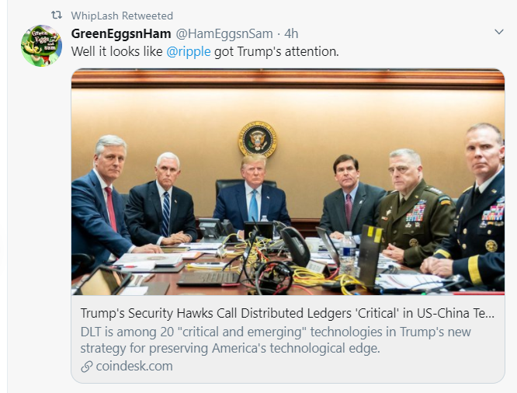The height and width of the screenshot is (393, 517).
Task: Click the medal ribbons on the green uniform
Action: (417, 211)
